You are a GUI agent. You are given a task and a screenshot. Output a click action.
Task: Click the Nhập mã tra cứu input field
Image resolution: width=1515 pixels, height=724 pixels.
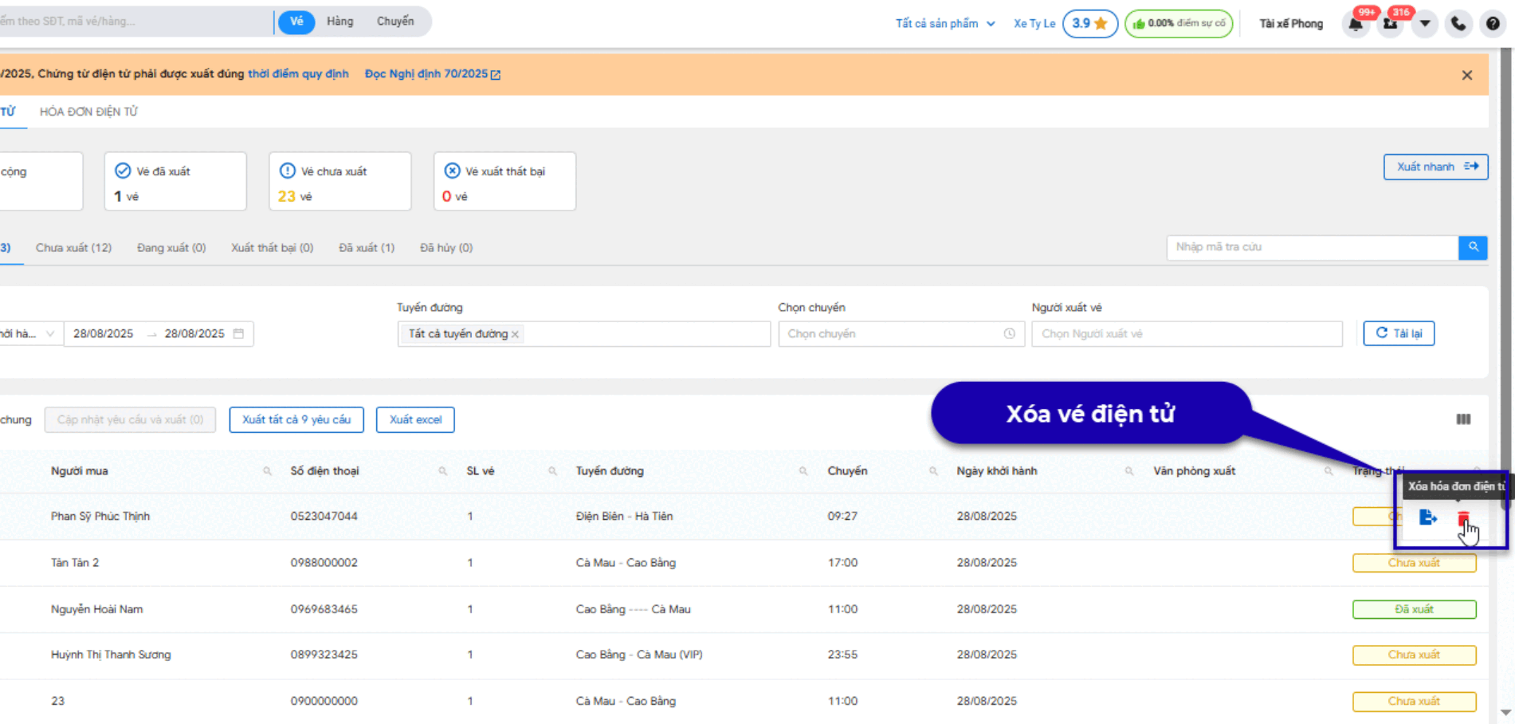pyautogui.click(x=1311, y=247)
